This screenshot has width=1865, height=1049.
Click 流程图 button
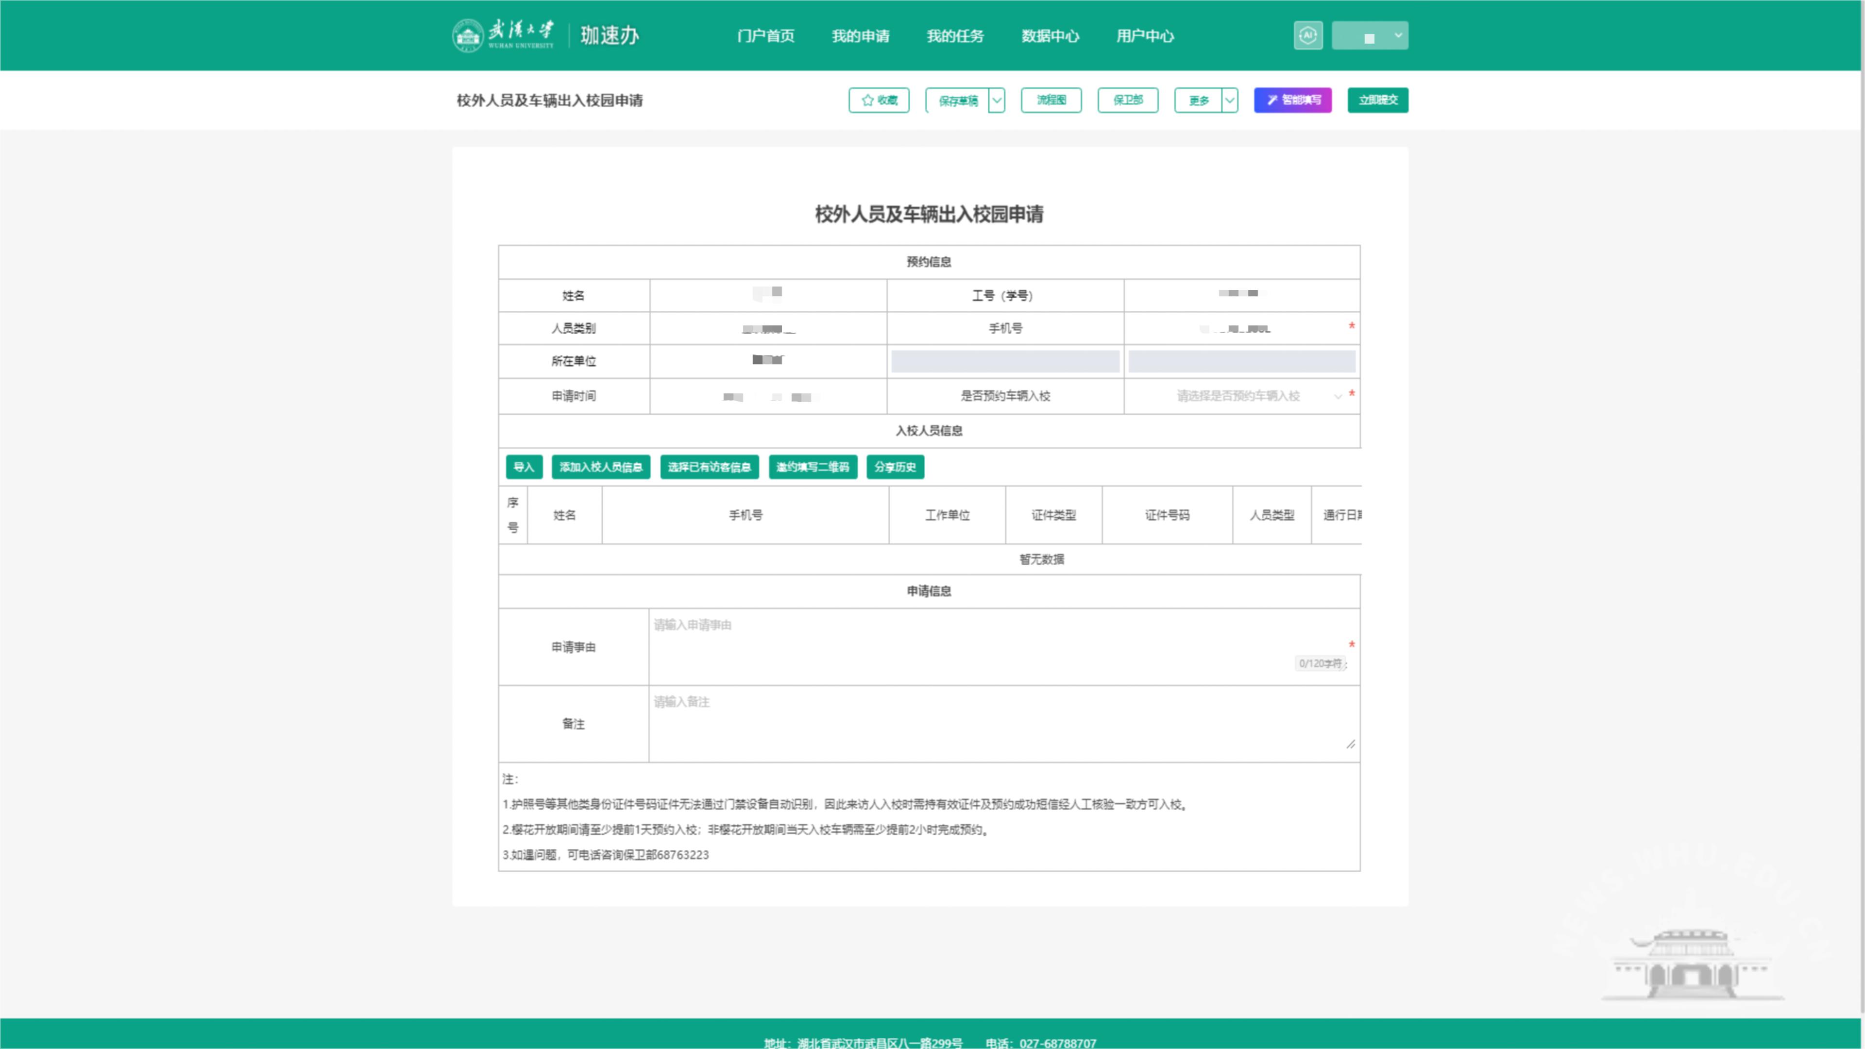(1051, 101)
